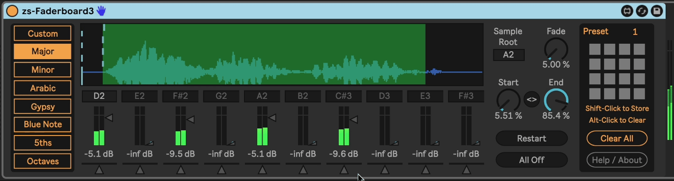Click the blue hand icon in title bar
The height and width of the screenshot is (181, 674).
pos(101,10)
